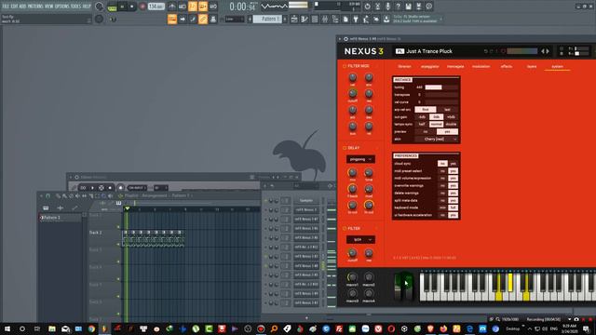Toggle loop recording icon
596x335 pixels.
(213, 7)
